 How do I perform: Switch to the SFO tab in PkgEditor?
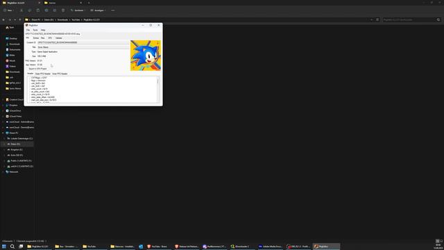tap(50, 37)
